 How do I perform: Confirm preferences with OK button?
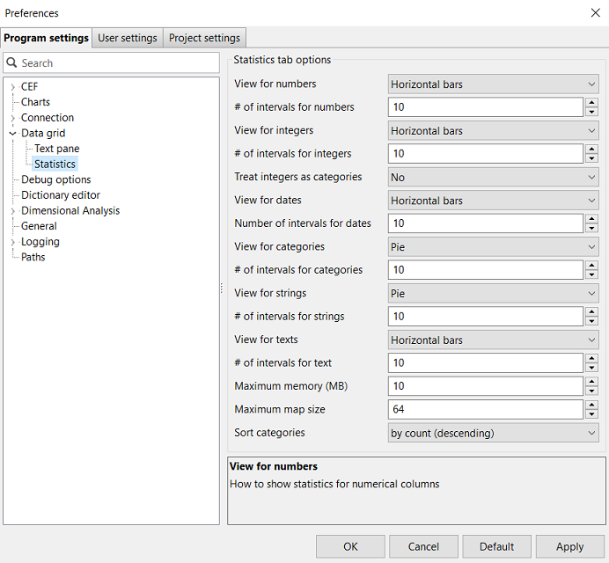click(x=350, y=546)
